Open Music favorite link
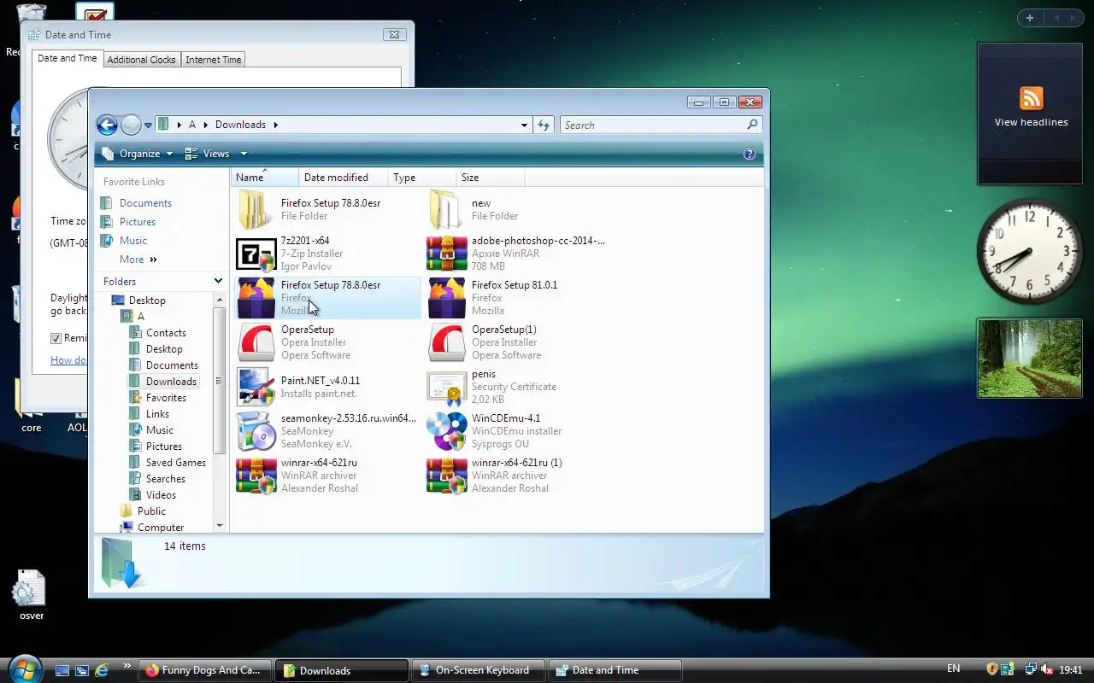The height and width of the screenshot is (683, 1094). pyautogui.click(x=133, y=241)
